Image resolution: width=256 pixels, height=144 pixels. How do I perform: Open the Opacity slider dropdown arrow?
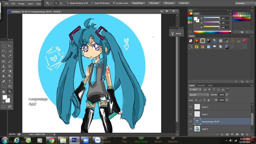click(227, 95)
